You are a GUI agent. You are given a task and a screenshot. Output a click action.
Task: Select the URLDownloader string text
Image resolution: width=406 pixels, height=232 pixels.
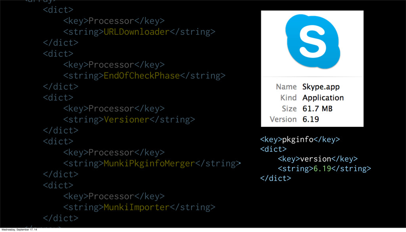point(136,32)
